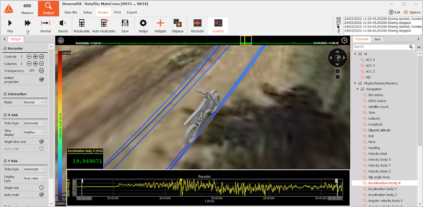Viewport: 423px width, 207px height.
Task: Open the Data files menu
Action: (71, 12)
